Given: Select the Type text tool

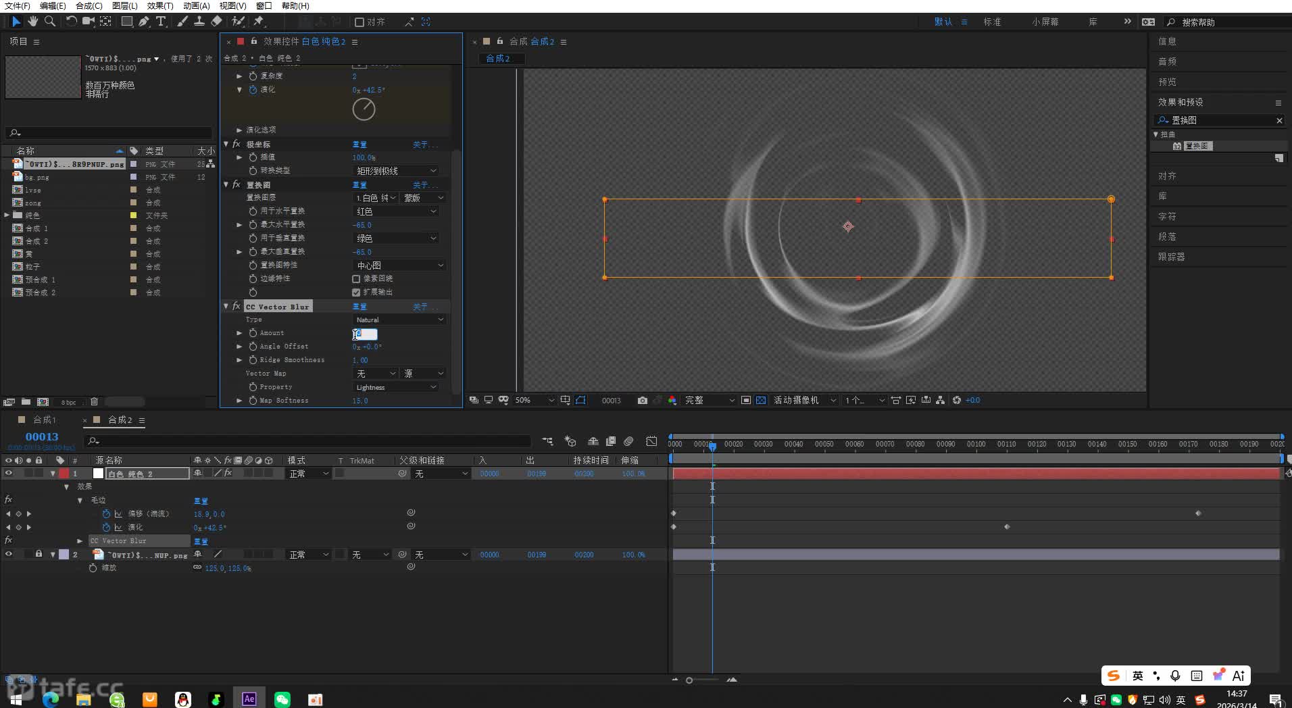Looking at the screenshot, I should [x=161, y=22].
